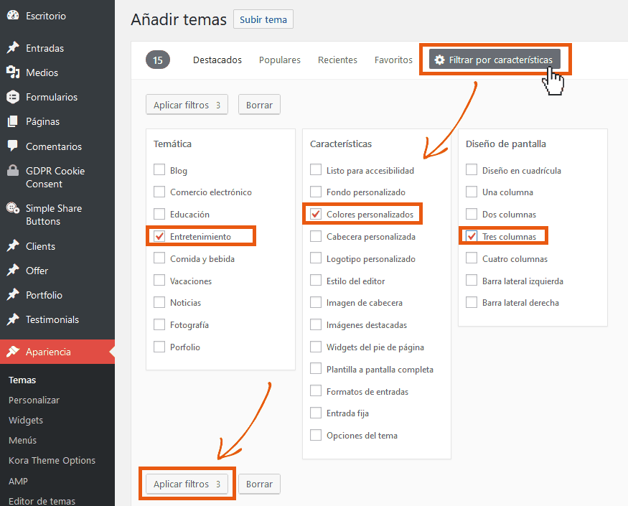Click the Simple Share Buttons icon
628x506 pixels.
pyautogui.click(x=13, y=208)
